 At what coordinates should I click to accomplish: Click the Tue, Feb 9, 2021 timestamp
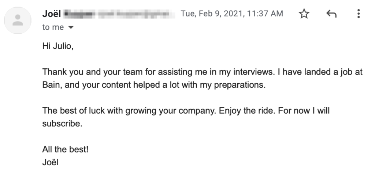coord(232,14)
